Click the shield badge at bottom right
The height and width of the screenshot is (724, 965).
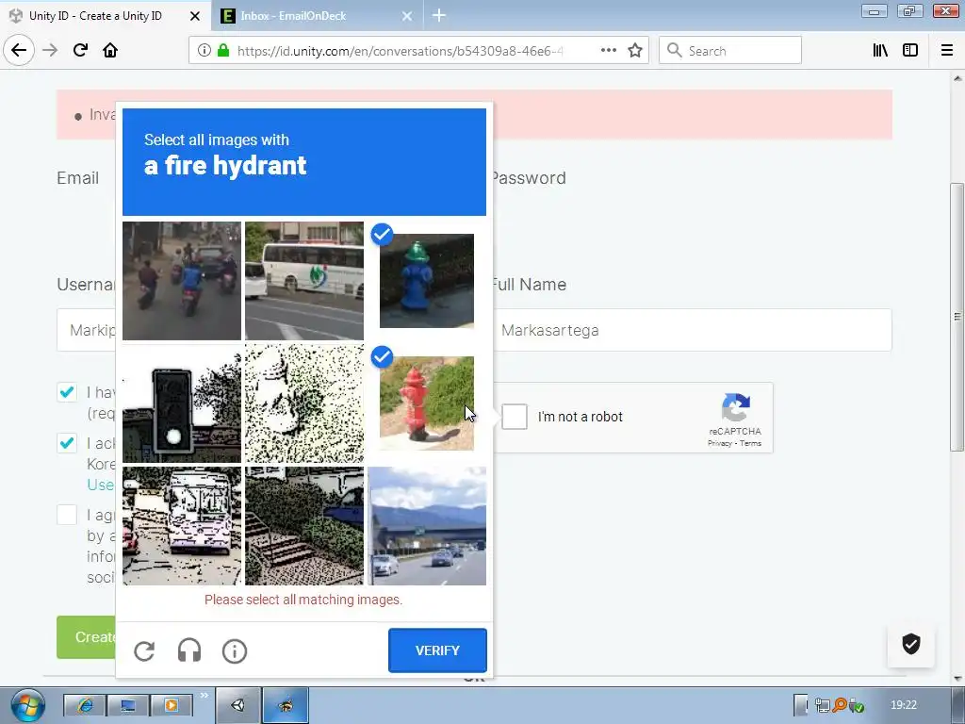click(911, 644)
